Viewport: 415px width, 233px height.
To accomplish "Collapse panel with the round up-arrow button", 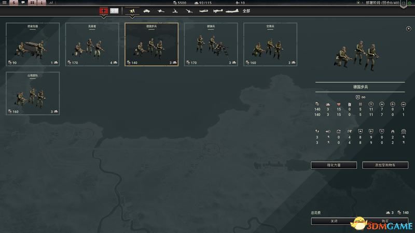I will (x=409, y=29).
